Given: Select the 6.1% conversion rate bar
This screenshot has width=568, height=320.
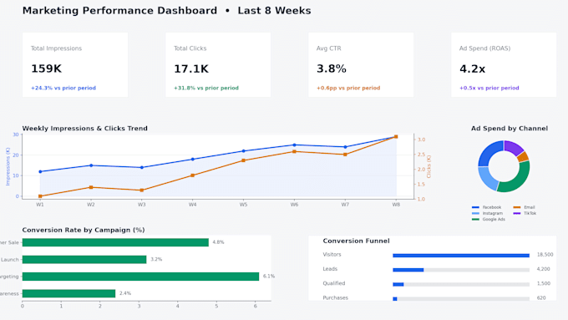Looking at the screenshot, I should point(140,277).
